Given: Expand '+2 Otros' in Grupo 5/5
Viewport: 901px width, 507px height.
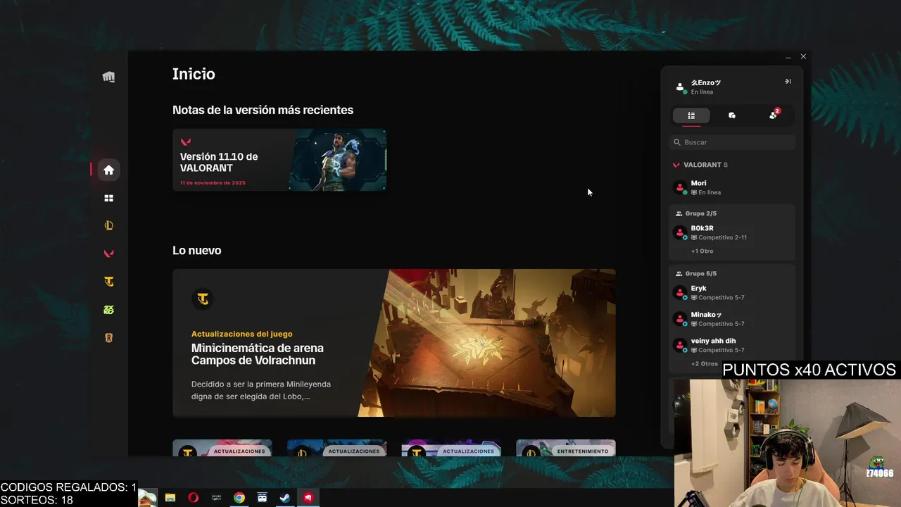Looking at the screenshot, I should (x=704, y=364).
